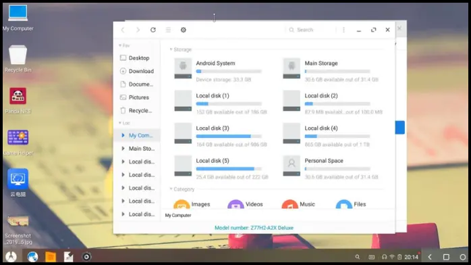The height and width of the screenshot is (265, 471).
Task: Click blue button in background window
Action: [399, 128]
